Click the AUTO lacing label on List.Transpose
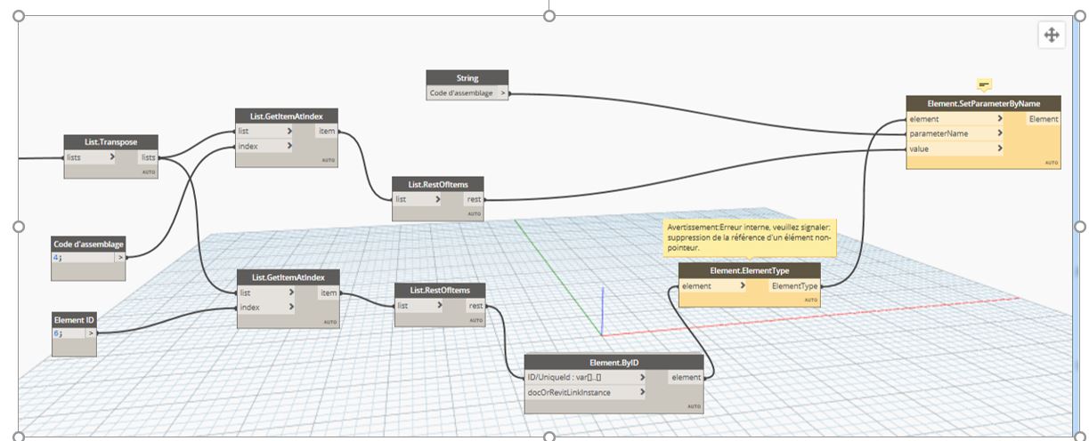This screenshot has height=441, width=1089. click(x=149, y=172)
